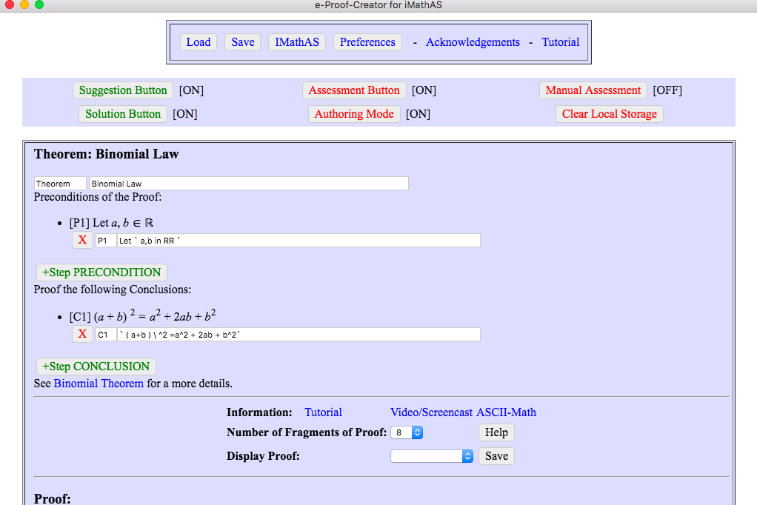Click the Video/Screencast link

[x=430, y=412]
